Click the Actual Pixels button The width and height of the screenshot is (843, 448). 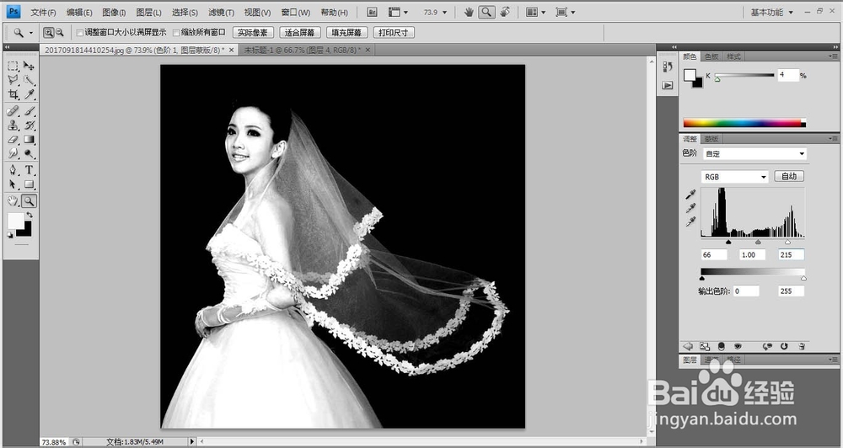(253, 33)
